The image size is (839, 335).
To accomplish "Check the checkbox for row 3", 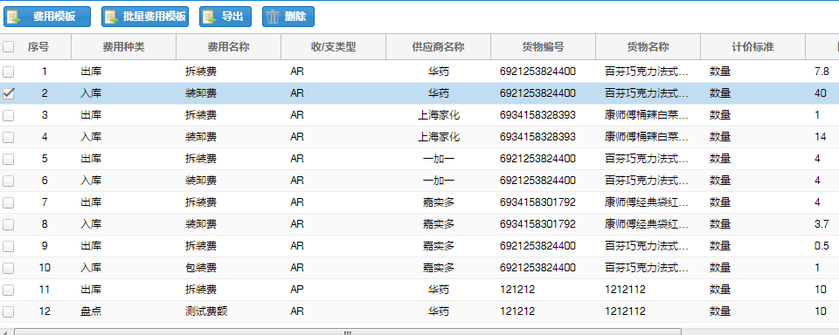I will click(x=9, y=115).
